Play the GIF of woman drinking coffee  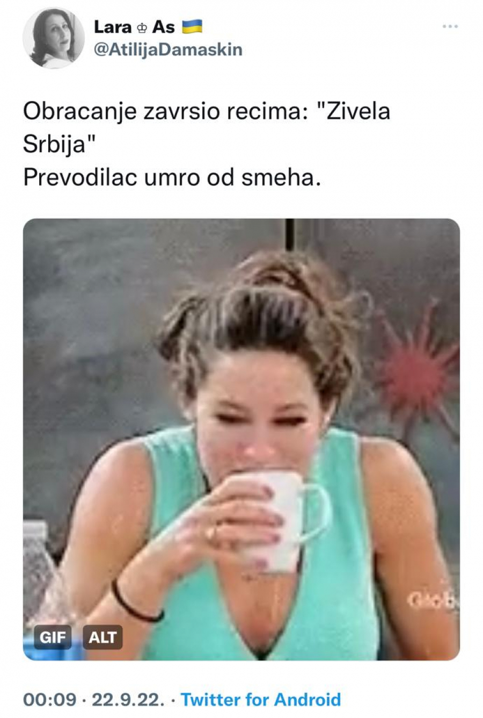click(241, 439)
